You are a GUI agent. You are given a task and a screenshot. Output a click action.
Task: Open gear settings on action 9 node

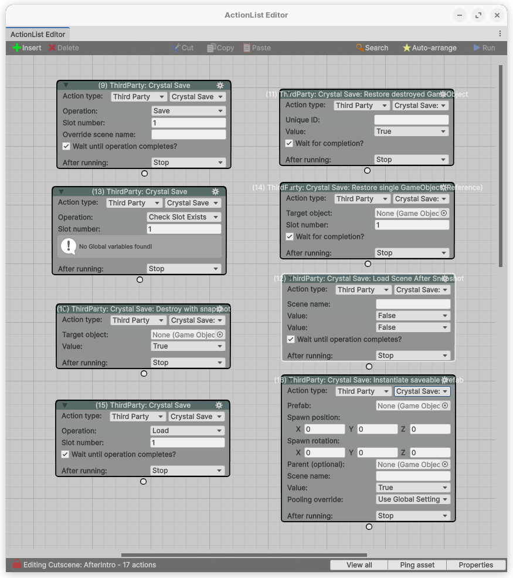[x=220, y=86]
